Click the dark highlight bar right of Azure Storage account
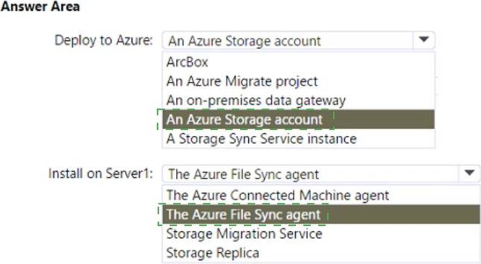 384,119
